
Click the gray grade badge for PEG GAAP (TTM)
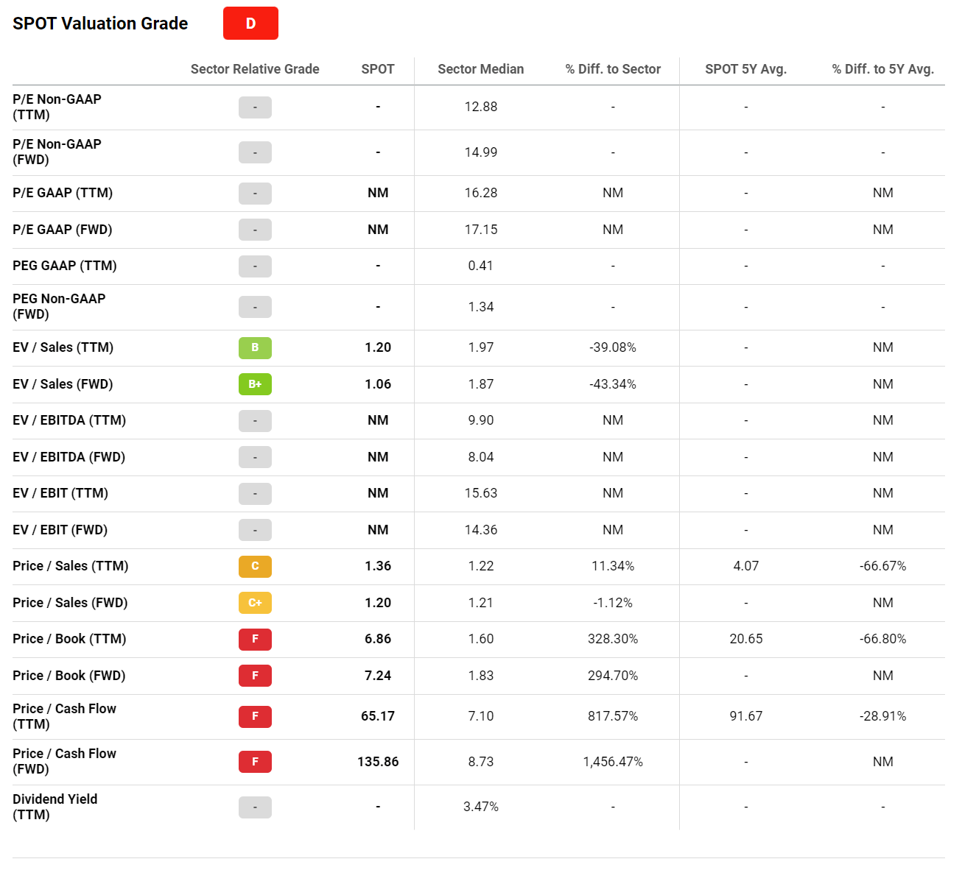tap(255, 266)
